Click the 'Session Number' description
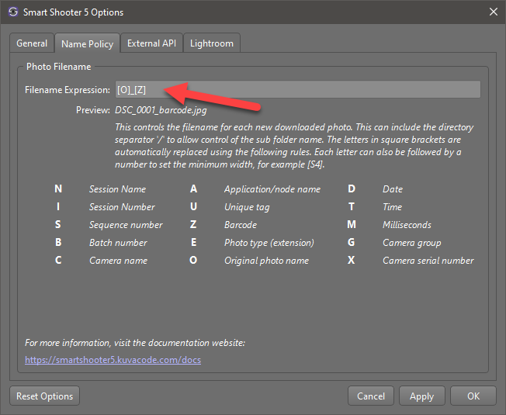The width and height of the screenshot is (506, 415). (x=122, y=206)
